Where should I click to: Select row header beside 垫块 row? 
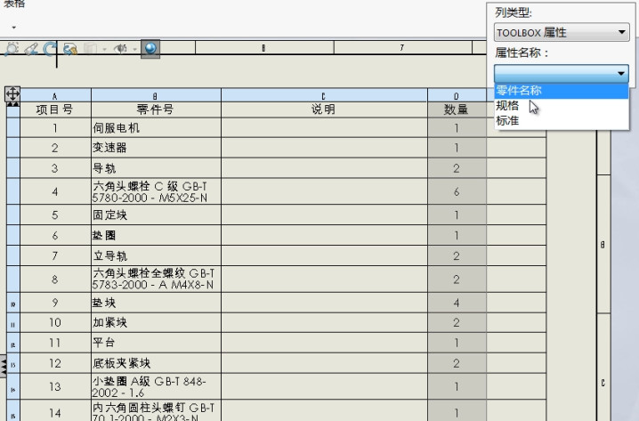tap(13, 303)
